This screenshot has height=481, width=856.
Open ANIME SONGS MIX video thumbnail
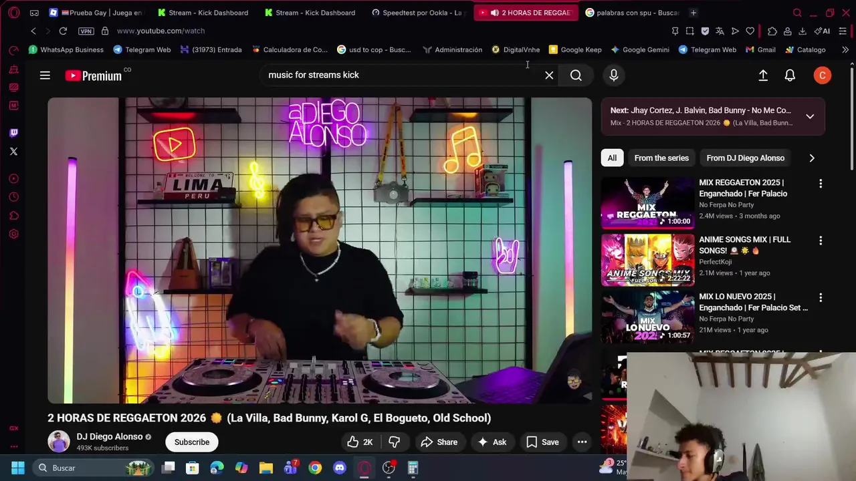tap(648, 259)
